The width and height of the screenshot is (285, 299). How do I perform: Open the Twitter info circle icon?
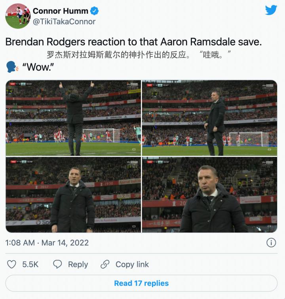coord(271,242)
